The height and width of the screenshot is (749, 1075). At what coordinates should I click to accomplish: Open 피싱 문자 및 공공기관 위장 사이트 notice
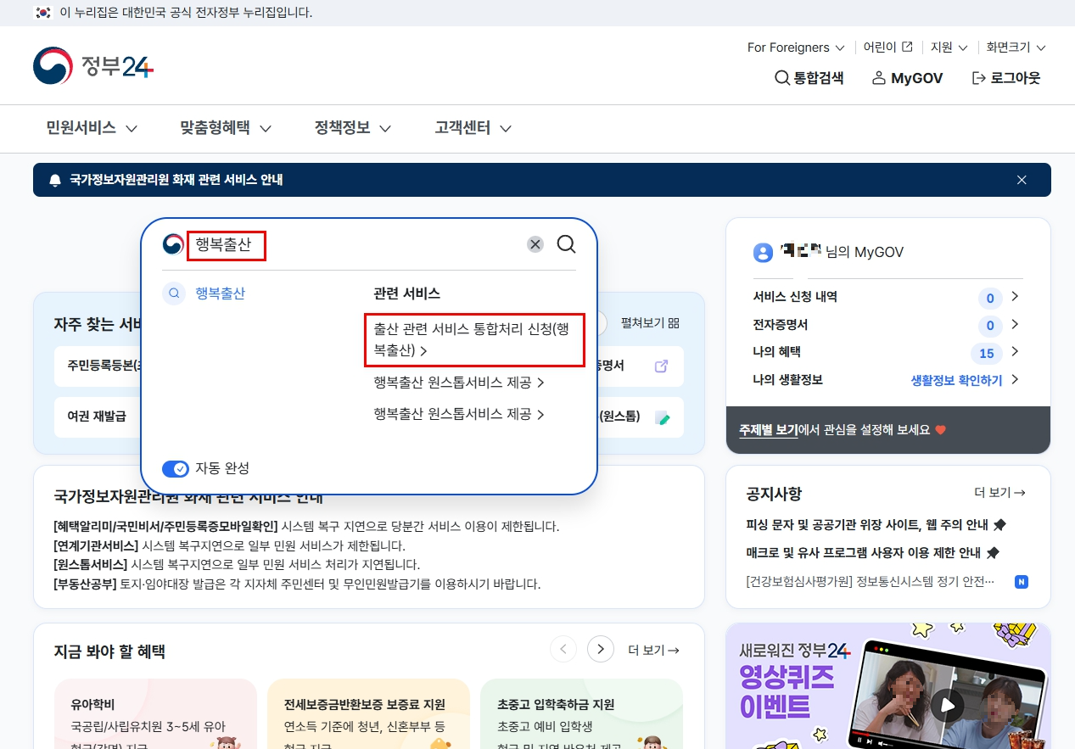(x=866, y=525)
